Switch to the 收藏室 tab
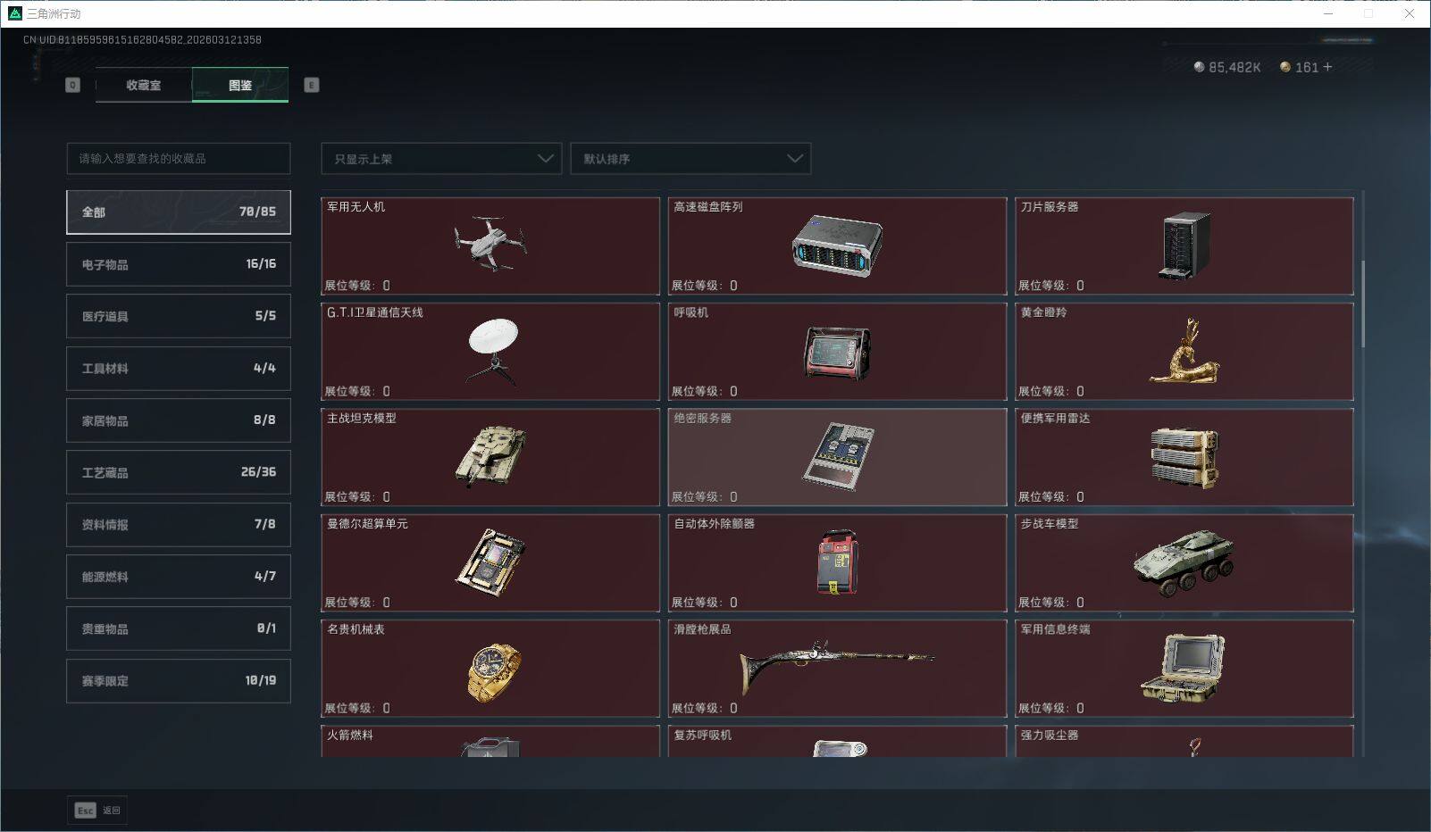 pyautogui.click(x=142, y=85)
